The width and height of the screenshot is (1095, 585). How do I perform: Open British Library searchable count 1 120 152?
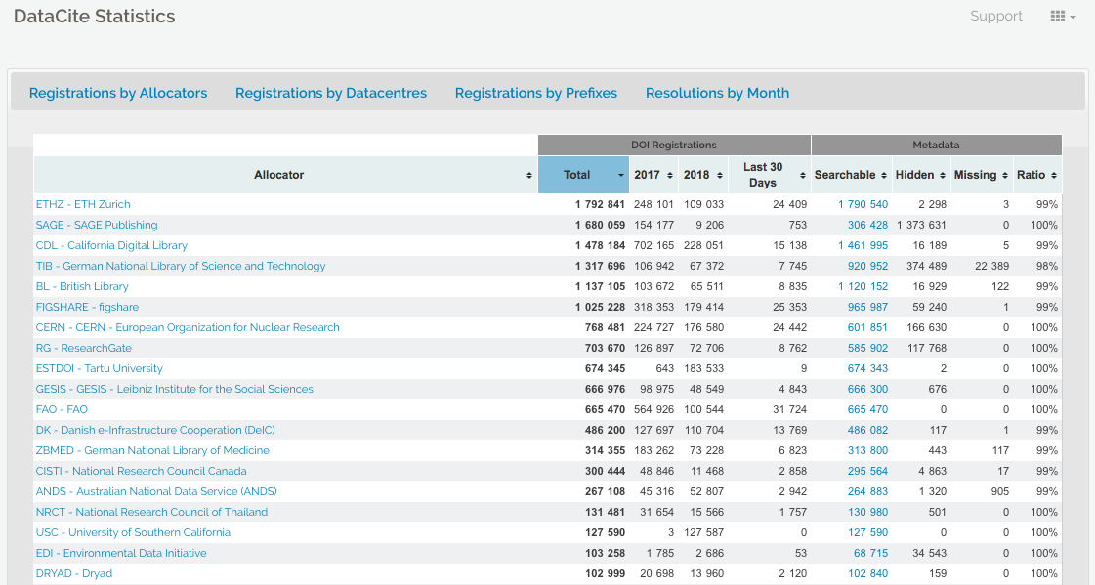[863, 286]
